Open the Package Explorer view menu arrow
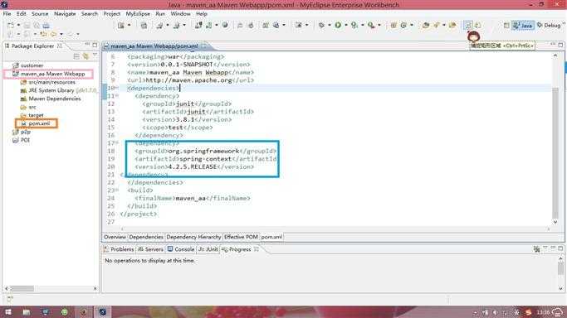Image resolution: width=567 pixels, height=318 pixels. tap(95, 55)
